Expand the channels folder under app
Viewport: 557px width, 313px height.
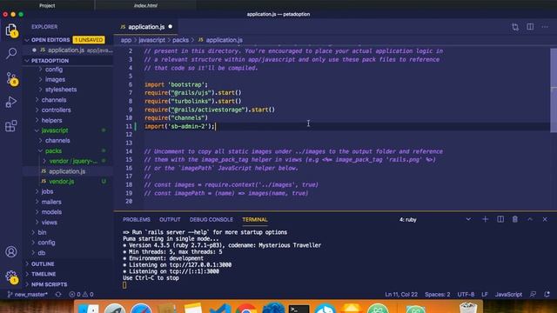[x=53, y=100]
